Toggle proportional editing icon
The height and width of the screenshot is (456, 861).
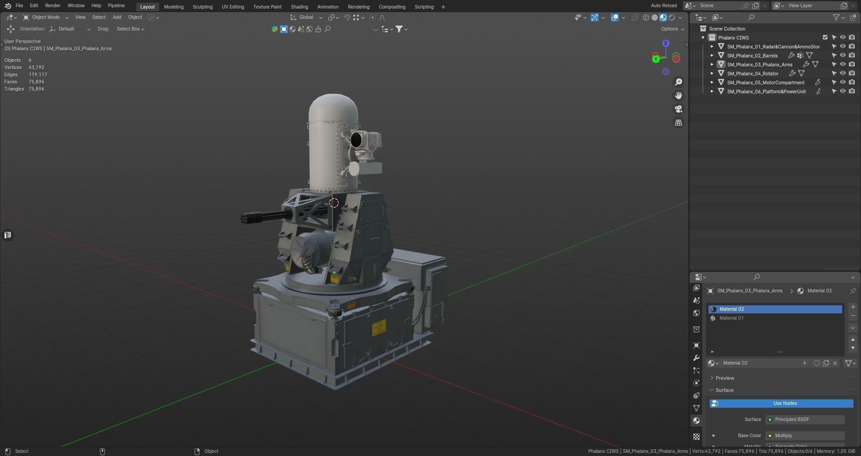[373, 17]
